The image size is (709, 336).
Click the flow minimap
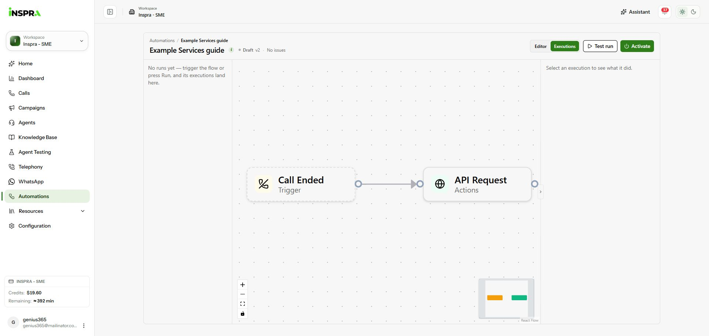(506, 298)
